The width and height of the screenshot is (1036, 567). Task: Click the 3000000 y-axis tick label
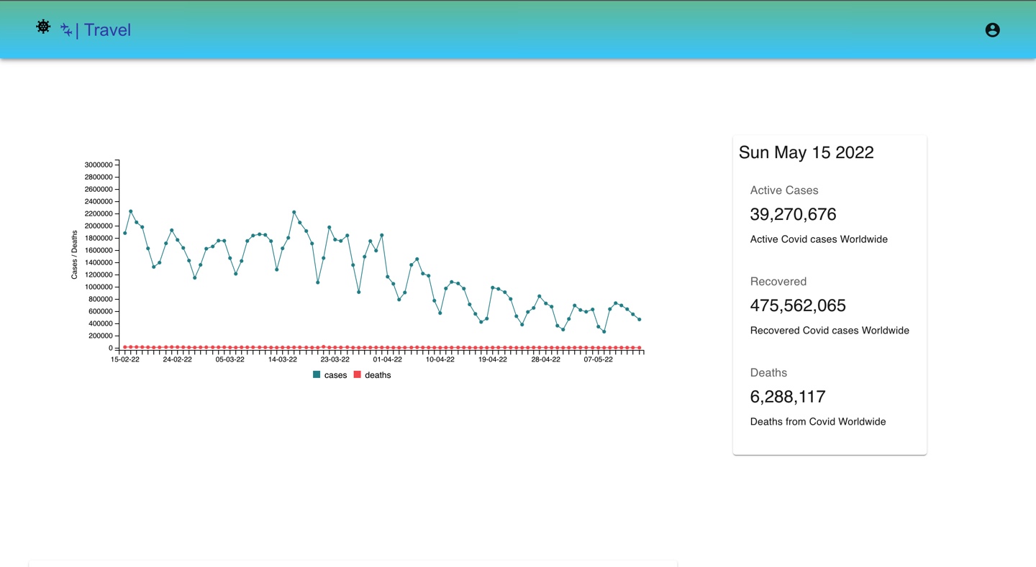[x=99, y=165]
